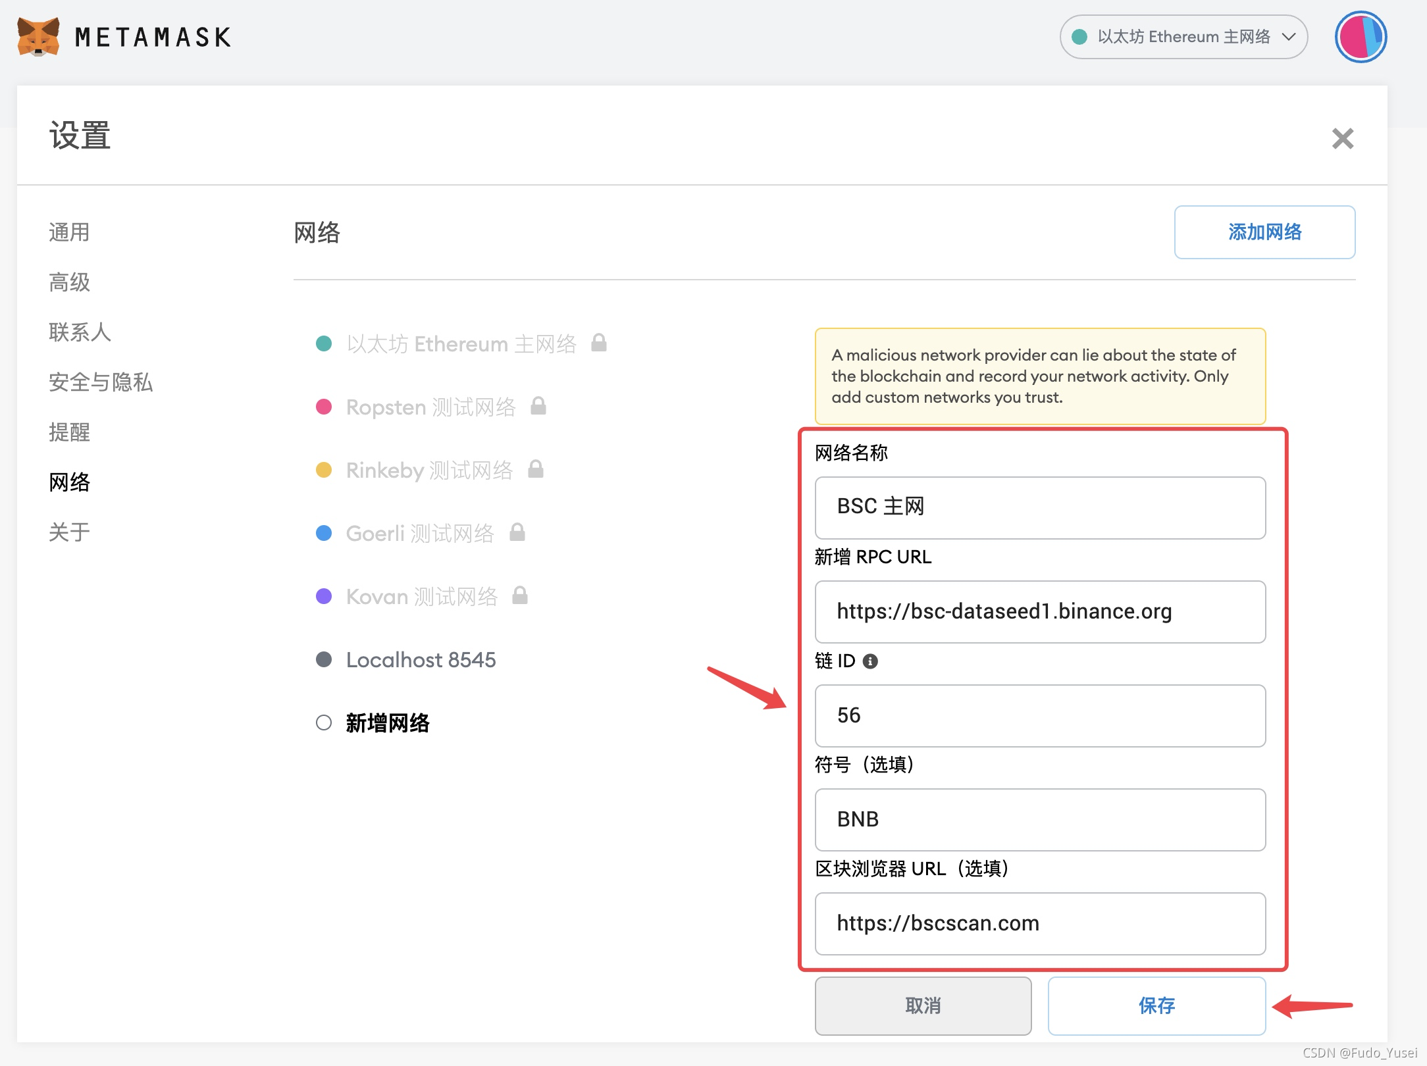
Task: Open the 通用 settings section
Action: point(69,232)
